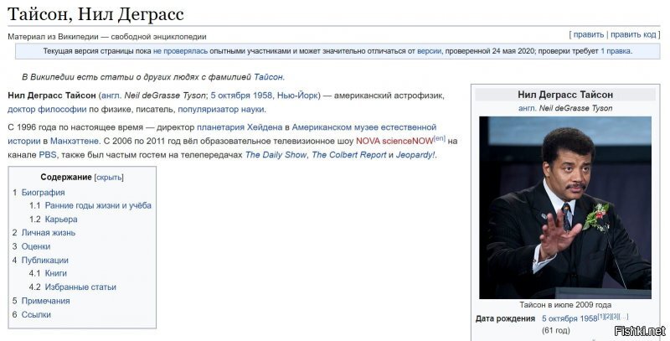Jump to '1.2 Карьера' section

(x=53, y=220)
